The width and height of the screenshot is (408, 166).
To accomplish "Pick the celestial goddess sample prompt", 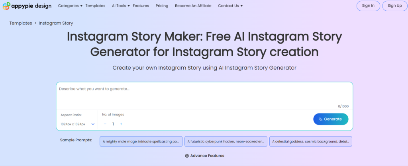I will pos(311,141).
